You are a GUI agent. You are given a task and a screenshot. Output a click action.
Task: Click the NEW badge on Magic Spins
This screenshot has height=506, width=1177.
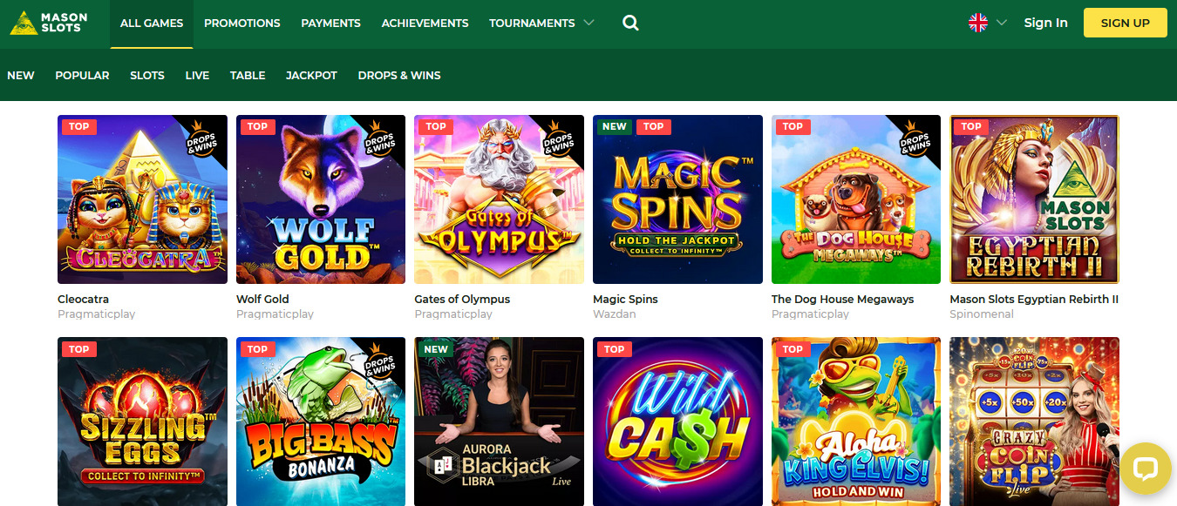pos(615,126)
